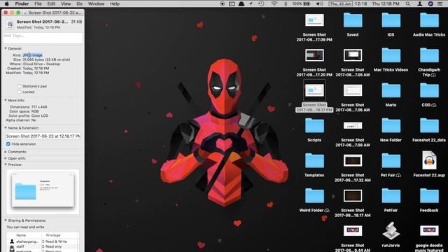448x252 pixels.
Task: Select the iOS folder icon
Action: point(391,20)
